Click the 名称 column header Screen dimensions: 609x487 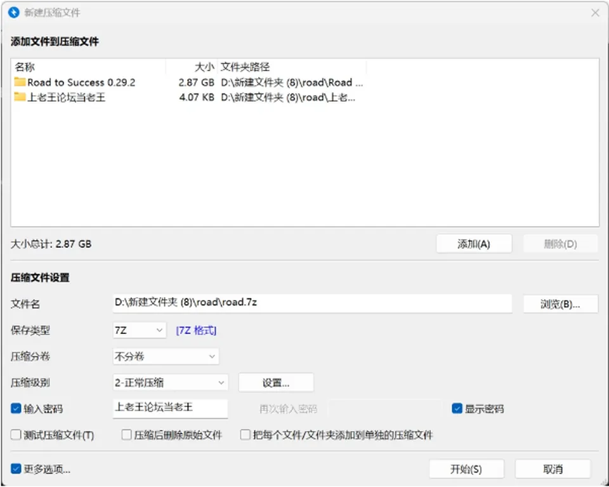coord(89,67)
